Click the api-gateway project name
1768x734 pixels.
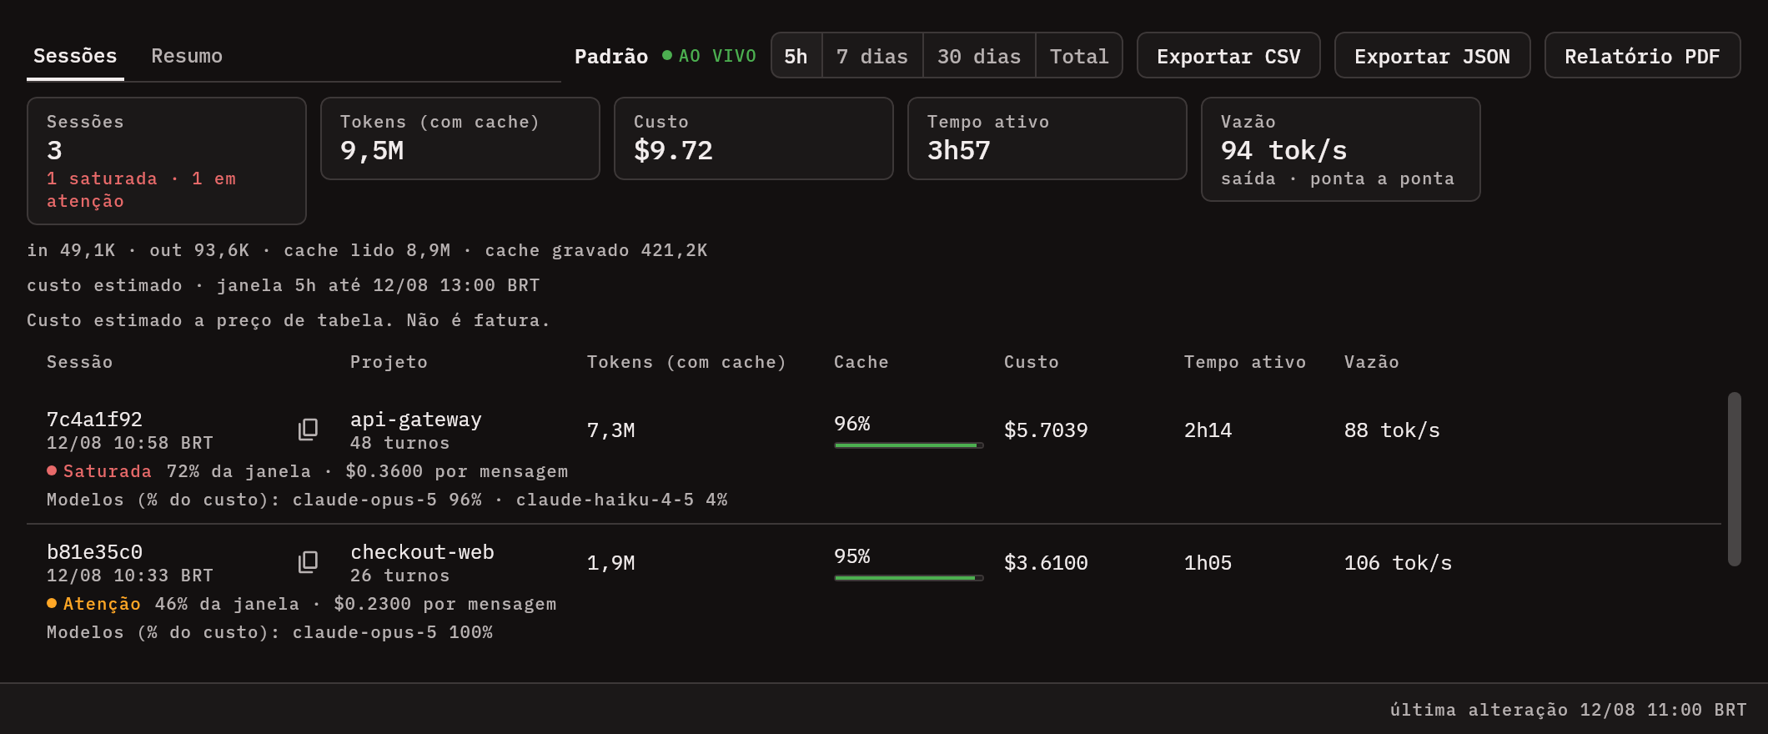point(416,420)
